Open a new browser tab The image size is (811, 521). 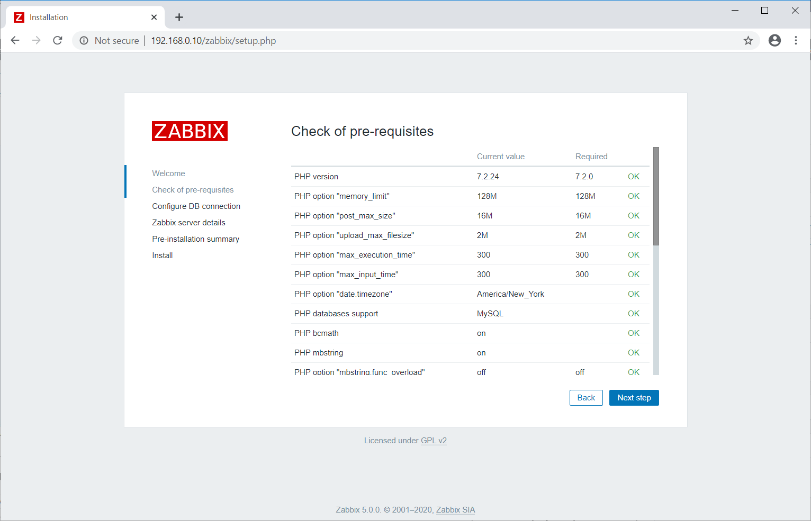179,17
